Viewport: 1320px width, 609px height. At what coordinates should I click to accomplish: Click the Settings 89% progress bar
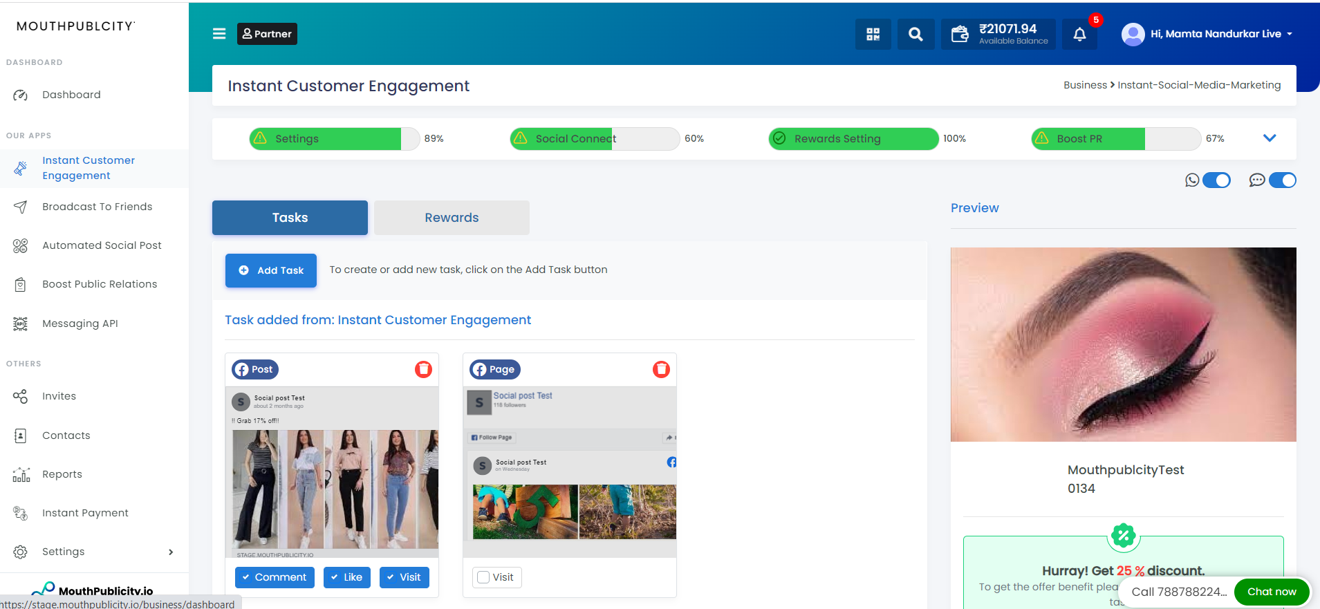point(334,138)
